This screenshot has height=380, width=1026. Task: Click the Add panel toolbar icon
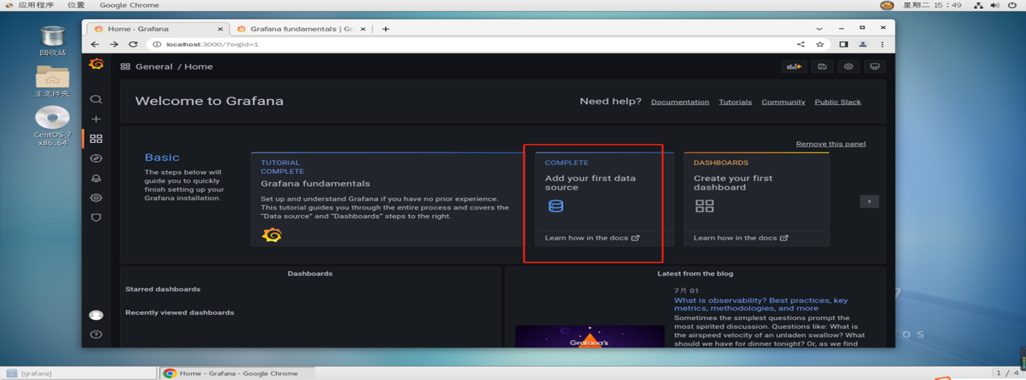(794, 67)
